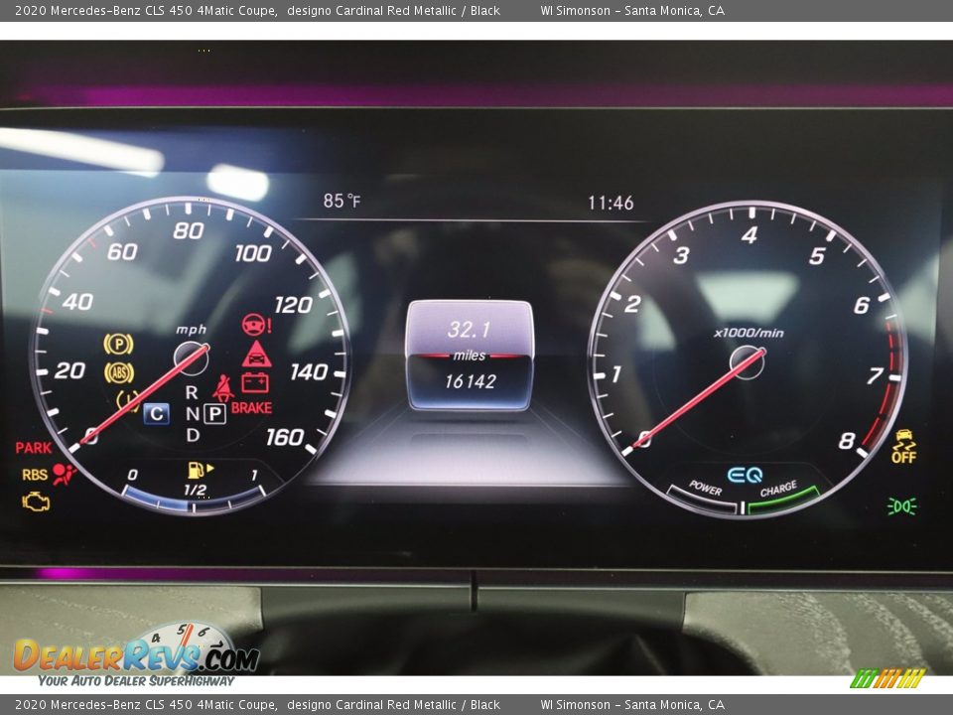Screen dimensions: 953x715
Task: Click the red BRAKE warning text
Action: [x=251, y=408]
